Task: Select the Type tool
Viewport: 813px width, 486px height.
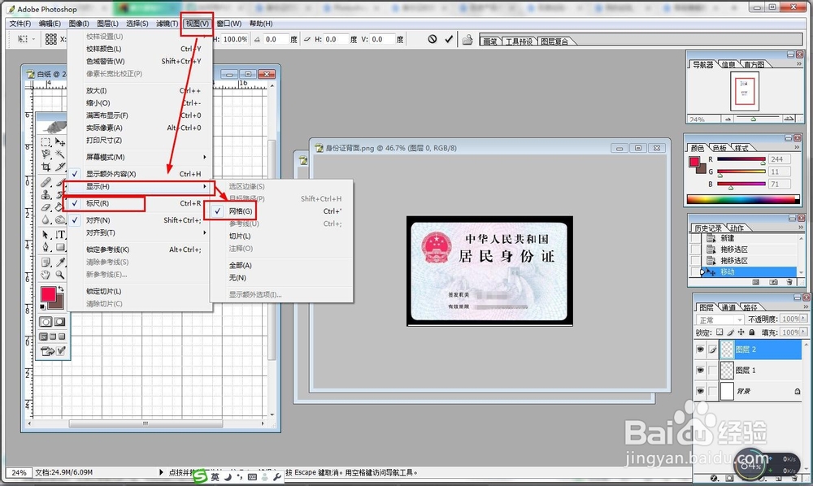Action: 60,235
